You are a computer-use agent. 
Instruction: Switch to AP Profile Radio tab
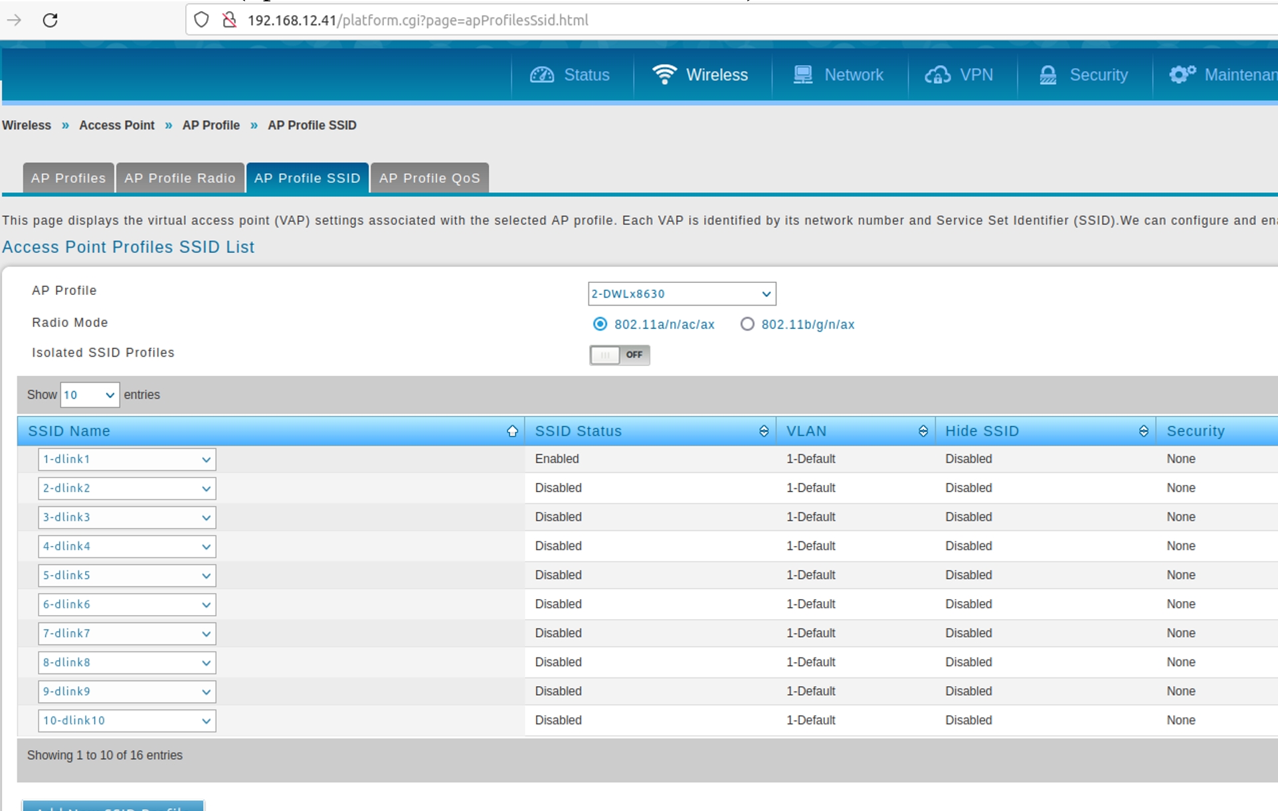(180, 178)
